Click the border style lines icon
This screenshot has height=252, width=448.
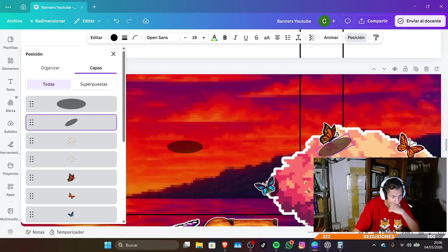[125, 37]
